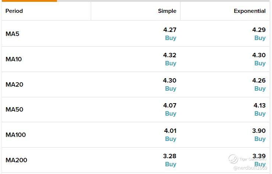Click Buy under MA5 Exponential 4.29
This screenshot has height=174, width=272.
click(x=260, y=38)
